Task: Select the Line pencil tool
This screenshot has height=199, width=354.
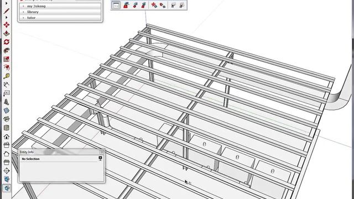Action: click(x=6, y=11)
